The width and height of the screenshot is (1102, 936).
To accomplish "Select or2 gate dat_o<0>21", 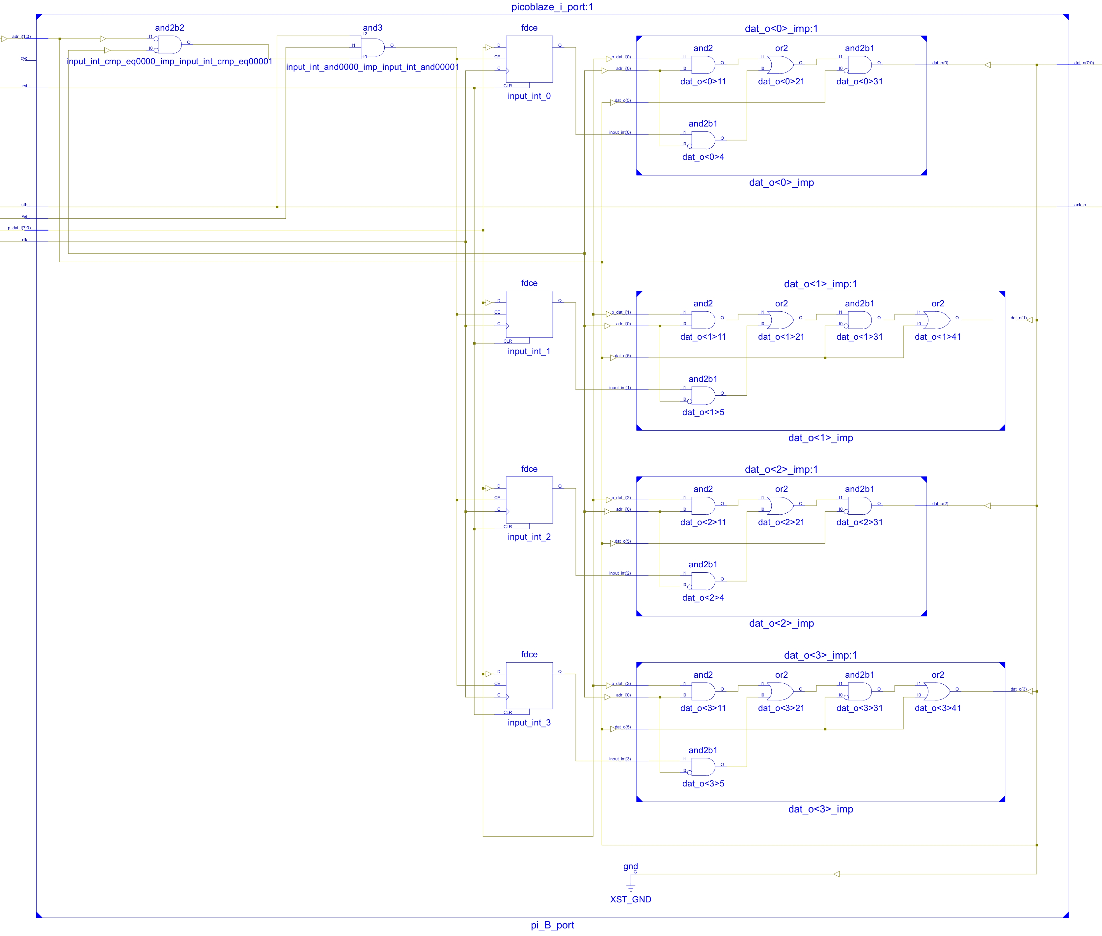I will point(781,65).
